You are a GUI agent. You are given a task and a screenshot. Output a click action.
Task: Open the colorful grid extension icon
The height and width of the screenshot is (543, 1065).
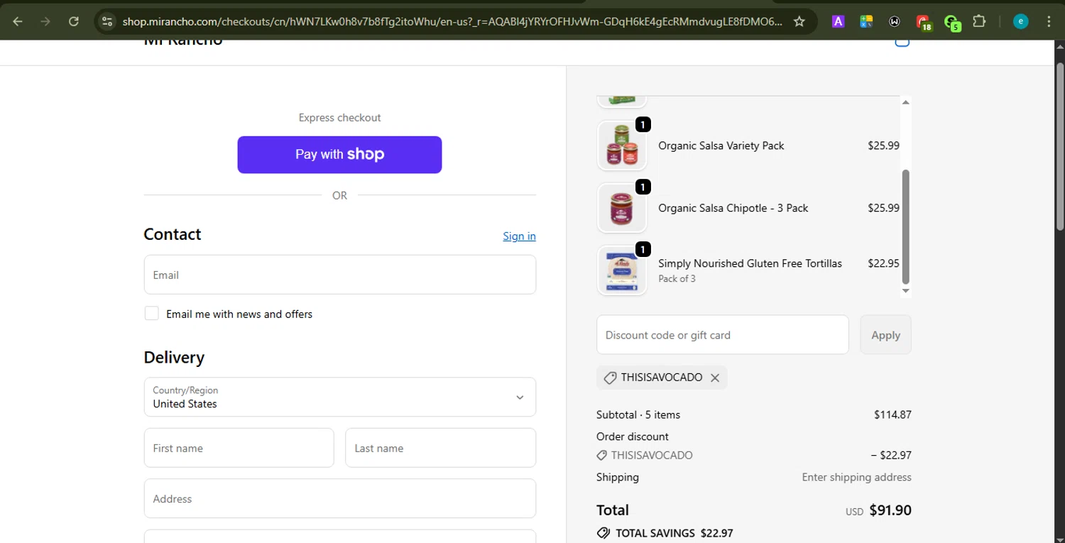pos(866,21)
